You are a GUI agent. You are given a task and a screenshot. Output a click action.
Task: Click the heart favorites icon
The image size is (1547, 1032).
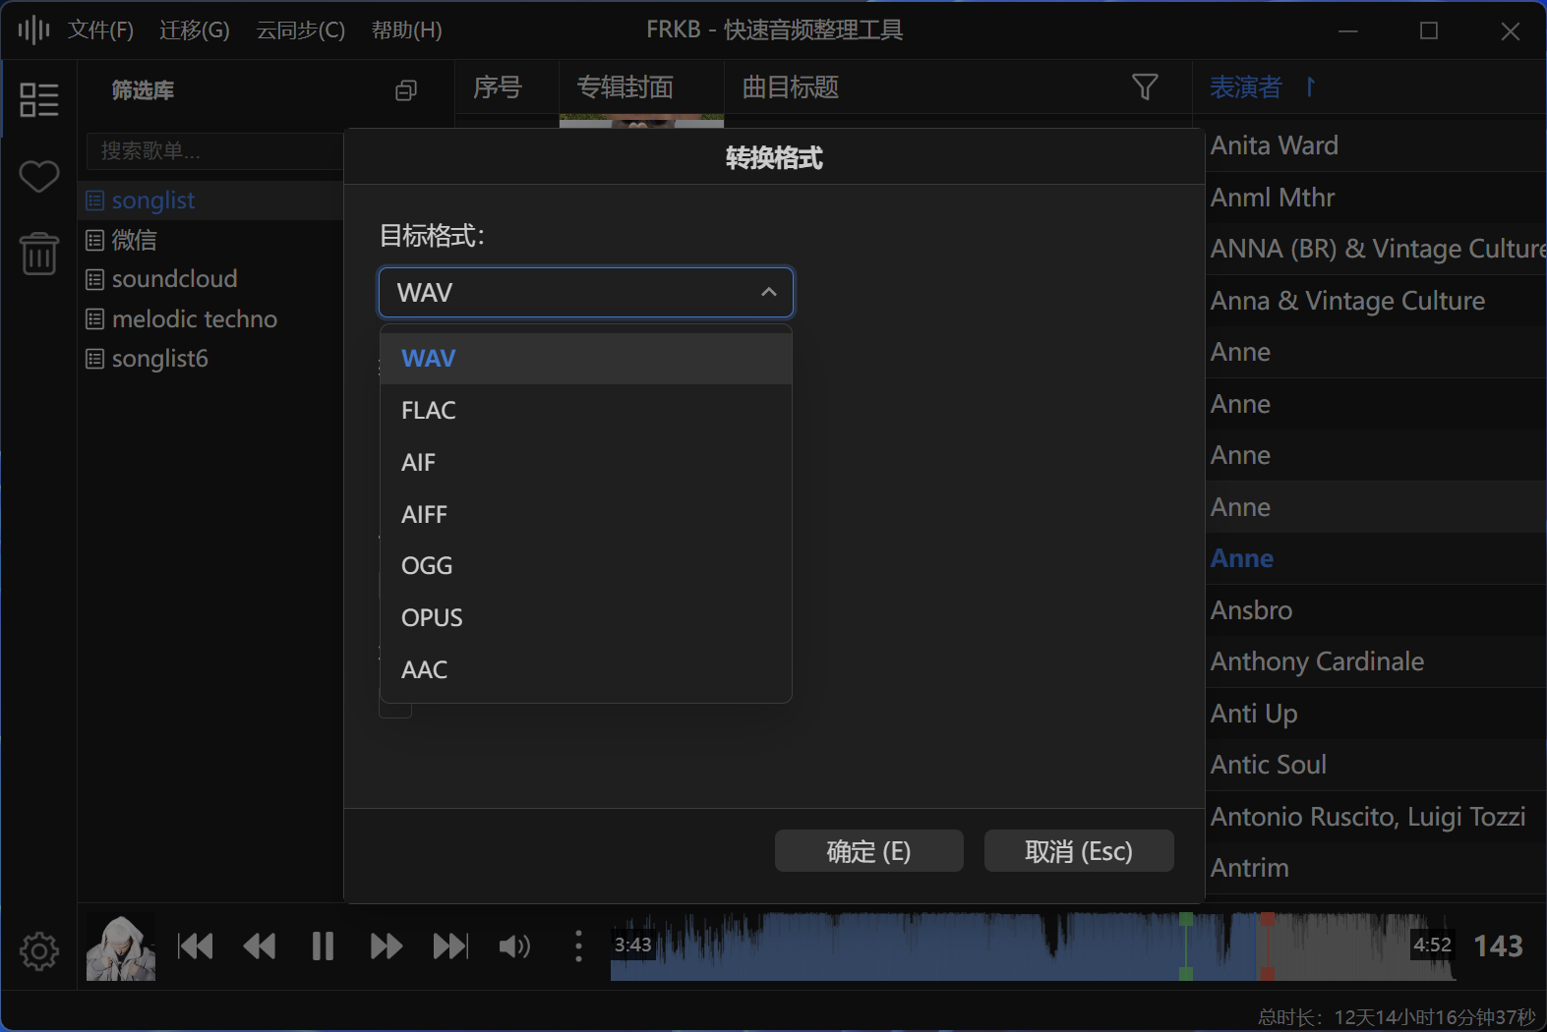click(x=38, y=177)
